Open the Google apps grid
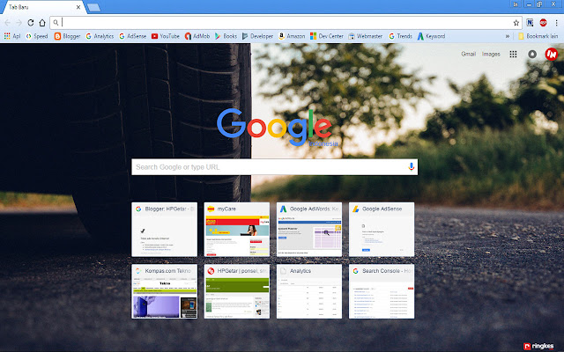 [x=513, y=54]
